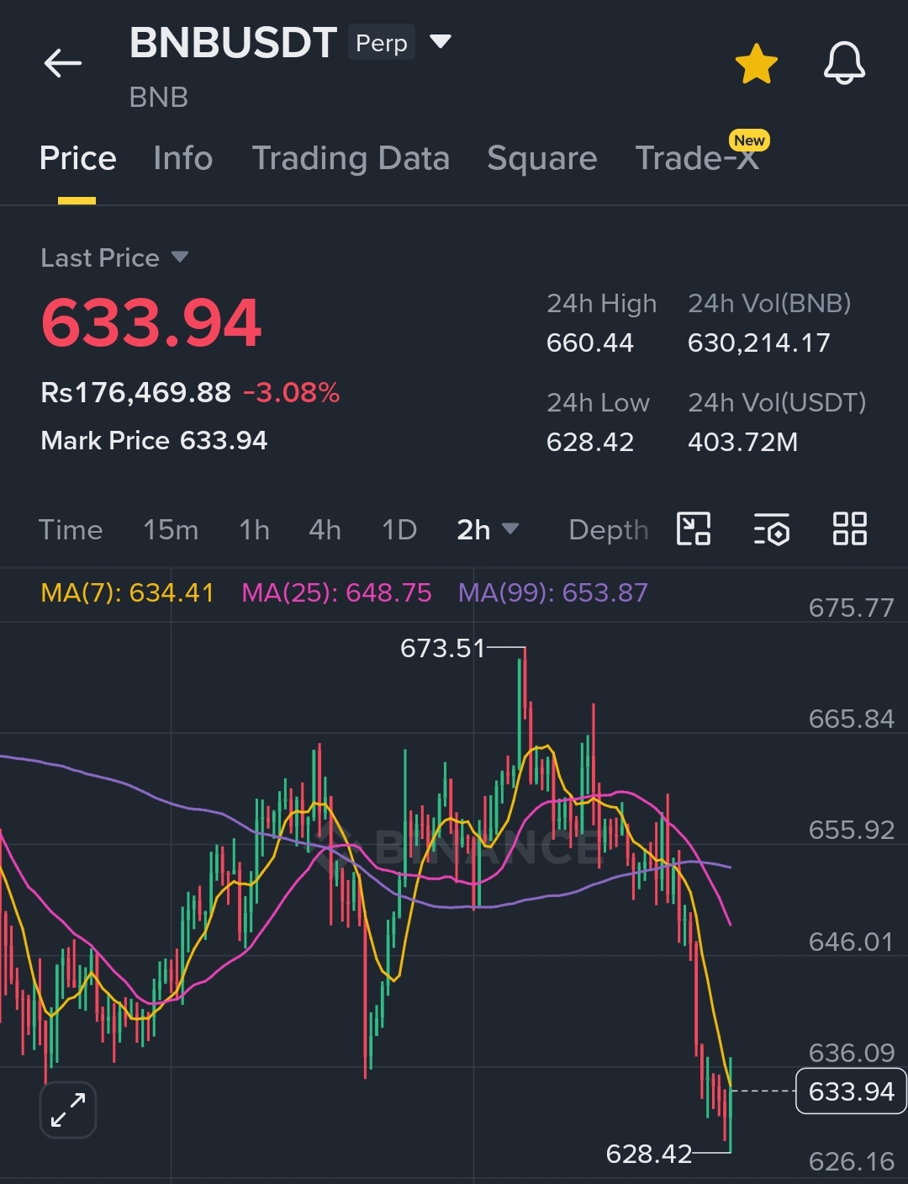The height and width of the screenshot is (1184, 908).
Task: Choose the 4h interval
Action: (x=325, y=530)
